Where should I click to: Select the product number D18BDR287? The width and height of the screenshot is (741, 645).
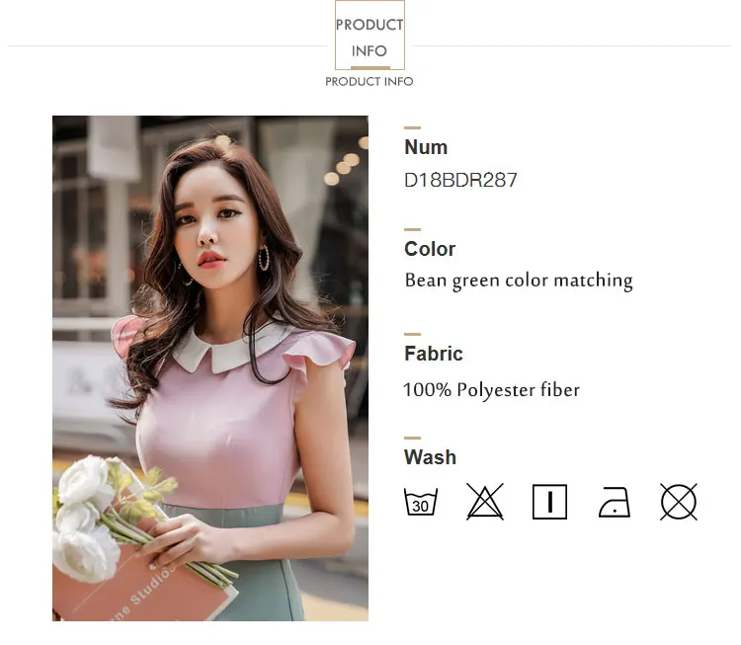point(460,180)
